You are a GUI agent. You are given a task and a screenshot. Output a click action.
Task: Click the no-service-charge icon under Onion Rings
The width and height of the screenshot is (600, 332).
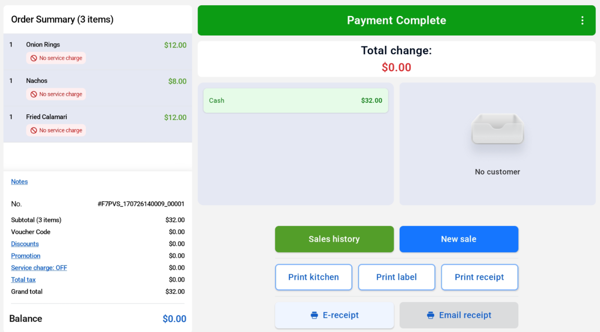(34, 58)
